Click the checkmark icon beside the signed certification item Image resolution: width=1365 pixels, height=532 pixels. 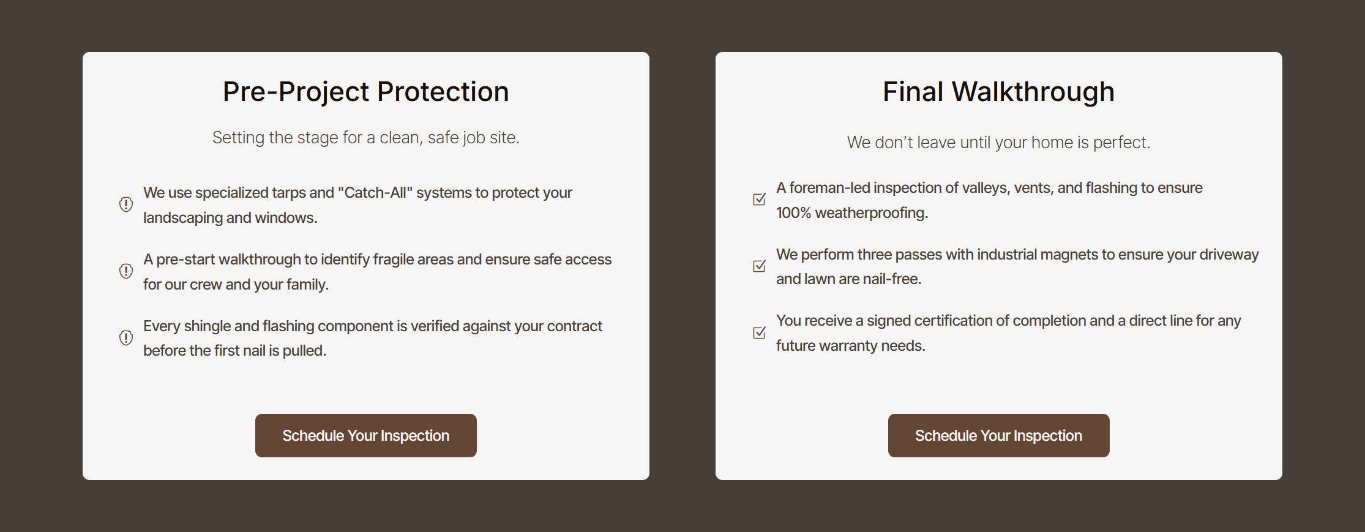click(x=759, y=333)
